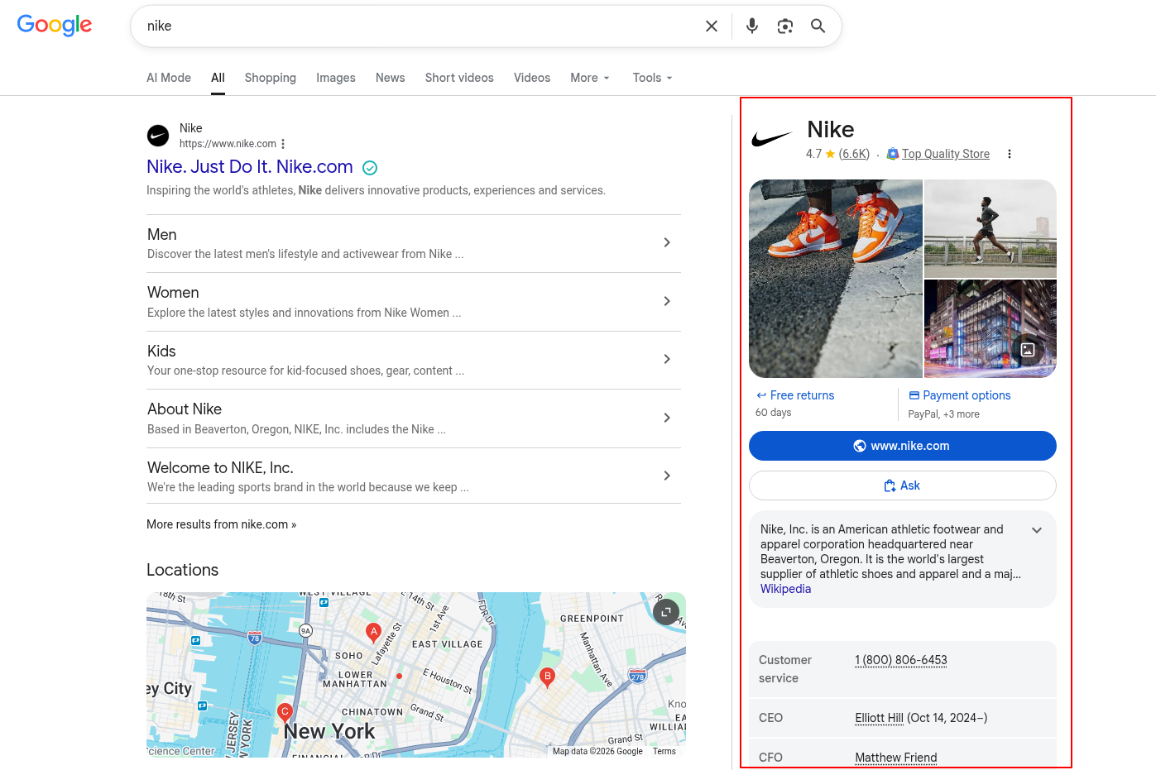This screenshot has width=1156, height=770.
Task: Click the magnifying glass search icon
Action: click(x=818, y=26)
